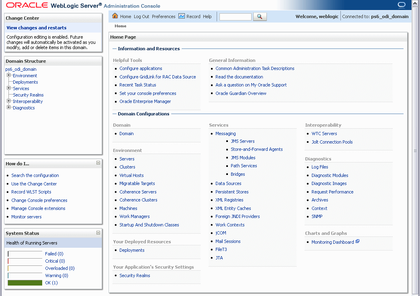This screenshot has height=296, width=420.
Task: Open JTA link under Services
Action: pyautogui.click(x=219, y=258)
